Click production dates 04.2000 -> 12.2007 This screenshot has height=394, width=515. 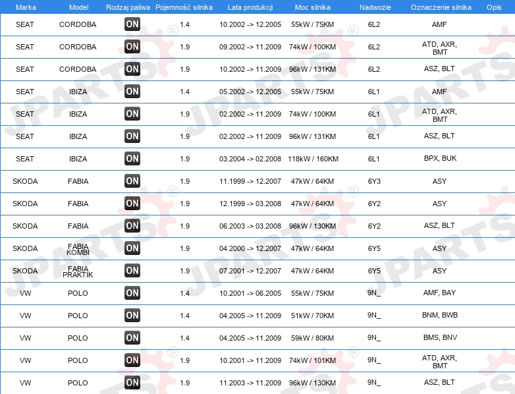(x=250, y=248)
